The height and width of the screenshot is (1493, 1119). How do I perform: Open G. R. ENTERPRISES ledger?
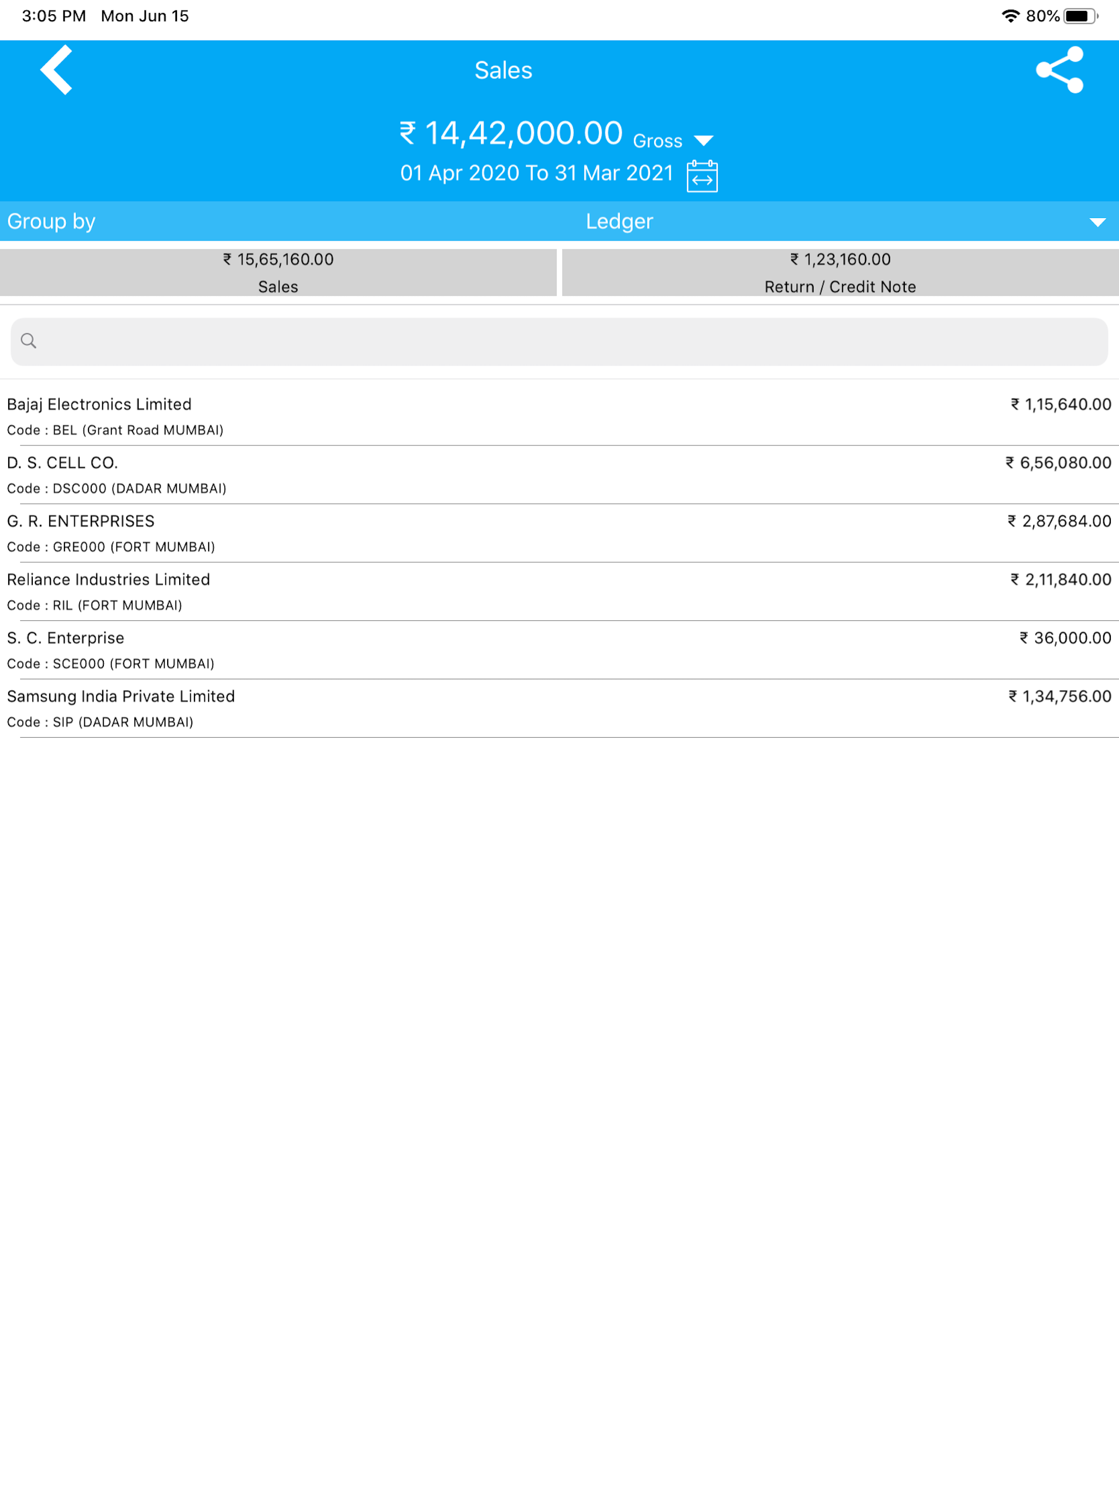click(x=559, y=533)
